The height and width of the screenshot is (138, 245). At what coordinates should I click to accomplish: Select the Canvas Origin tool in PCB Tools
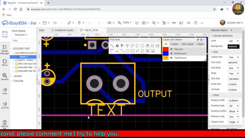pyautogui.click(x=112, y=51)
